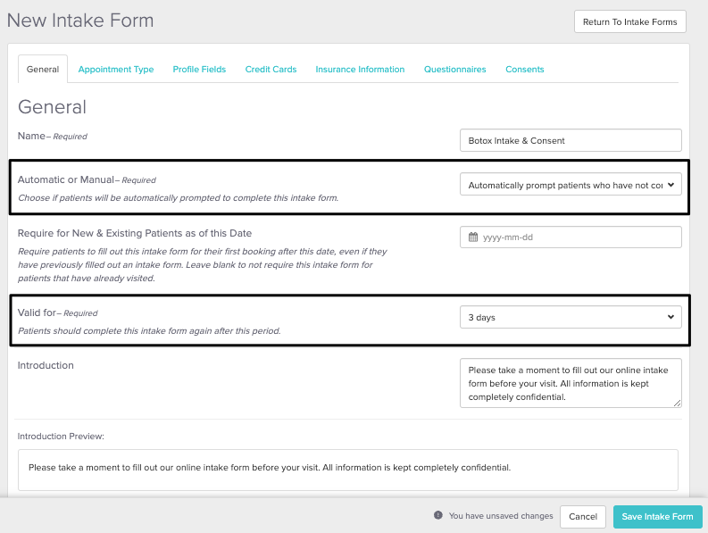The width and height of the screenshot is (708, 533).
Task: Expand the Valid for '3 days' dropdown
Action: click(571, 317)
